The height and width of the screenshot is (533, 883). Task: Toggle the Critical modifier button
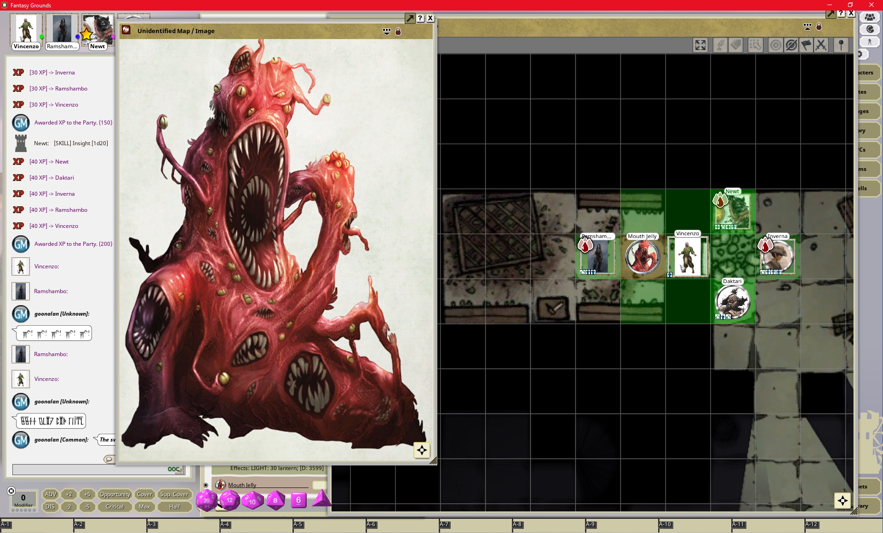click(x=115, y=507)
